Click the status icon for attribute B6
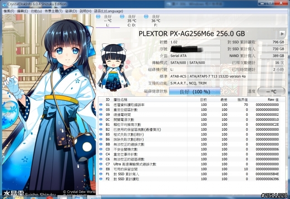 pos(101,139)
